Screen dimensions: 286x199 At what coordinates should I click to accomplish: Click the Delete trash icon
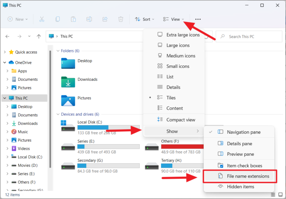[121, 19]
